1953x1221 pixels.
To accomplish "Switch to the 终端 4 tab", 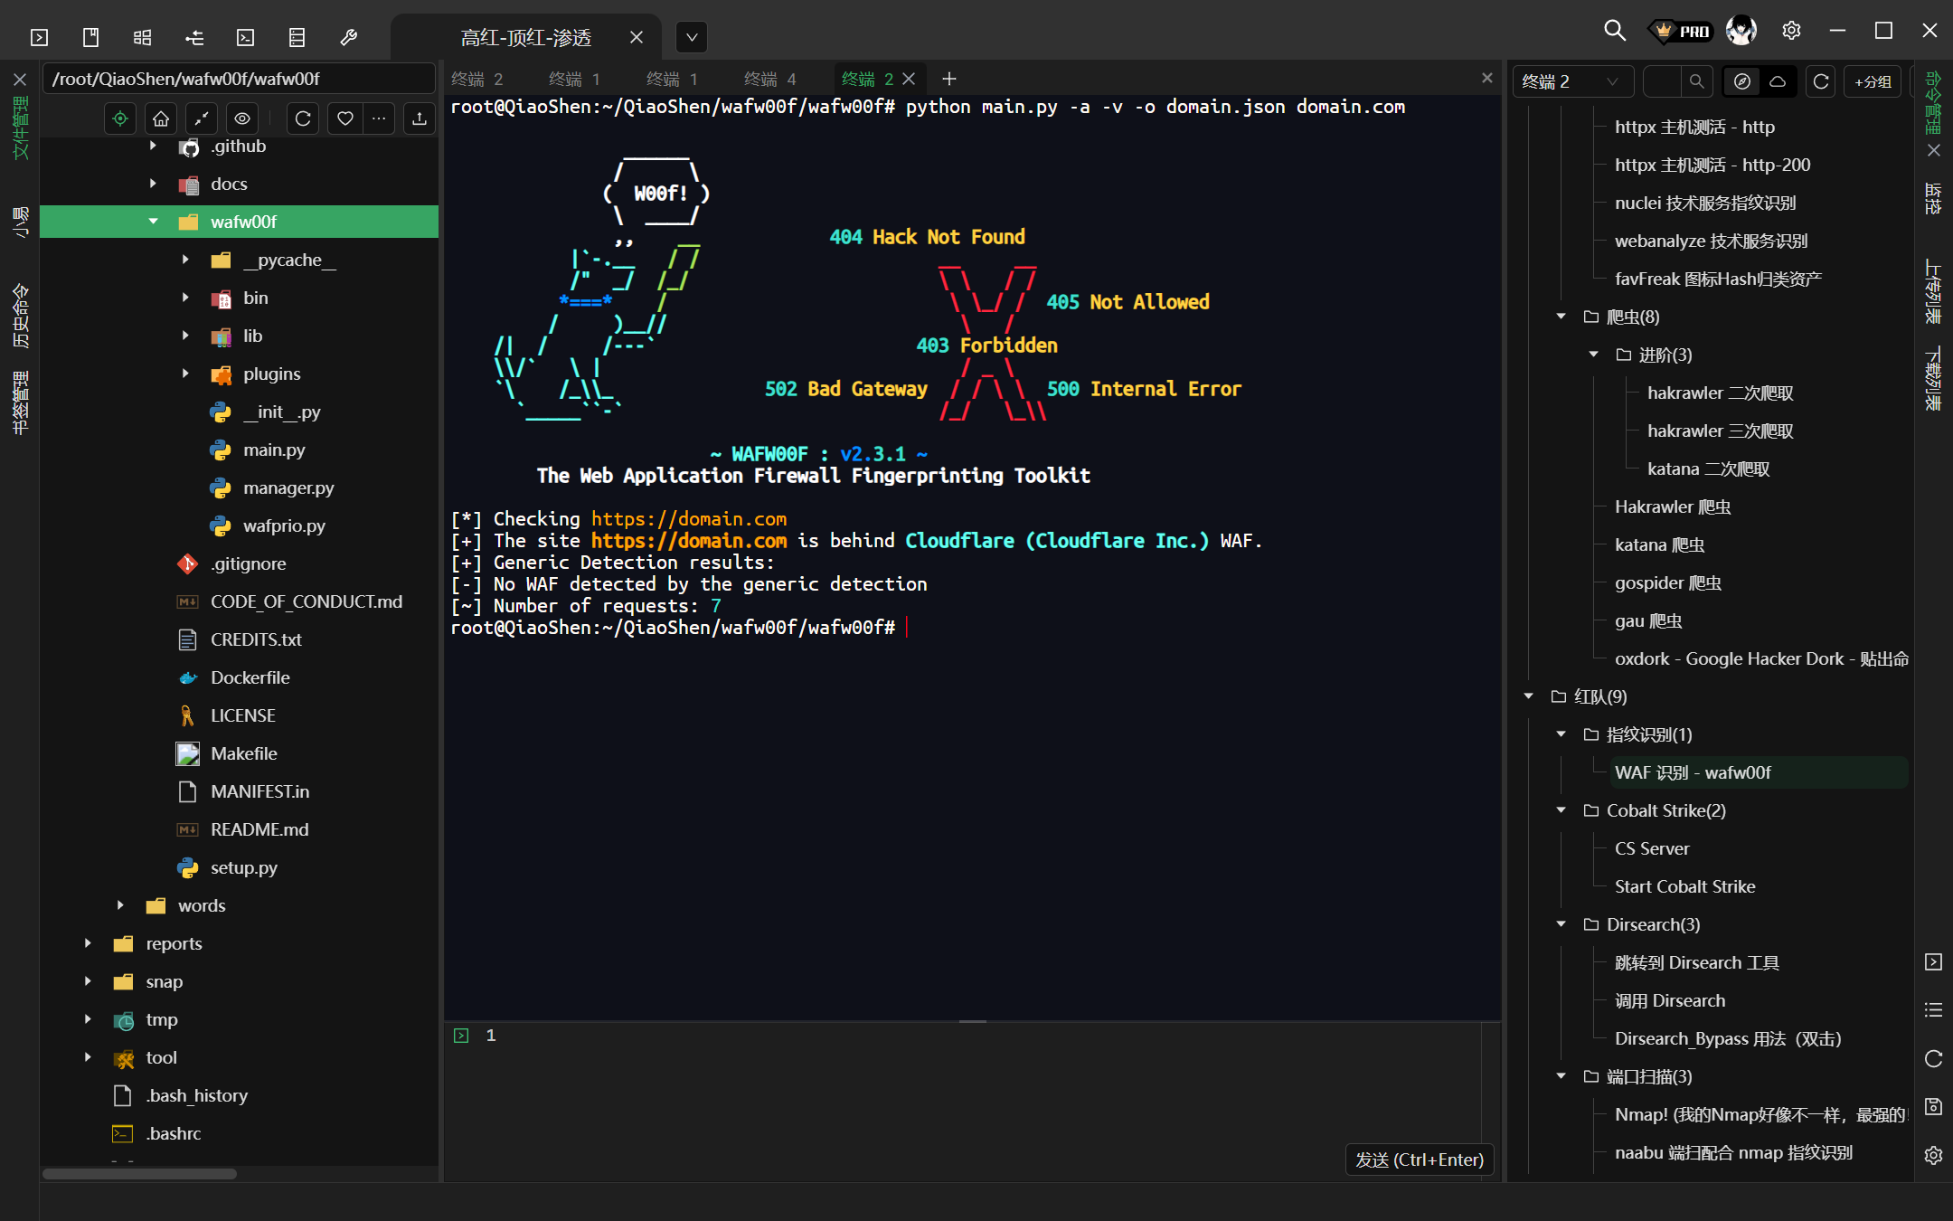I will click(x=769, y=80).
